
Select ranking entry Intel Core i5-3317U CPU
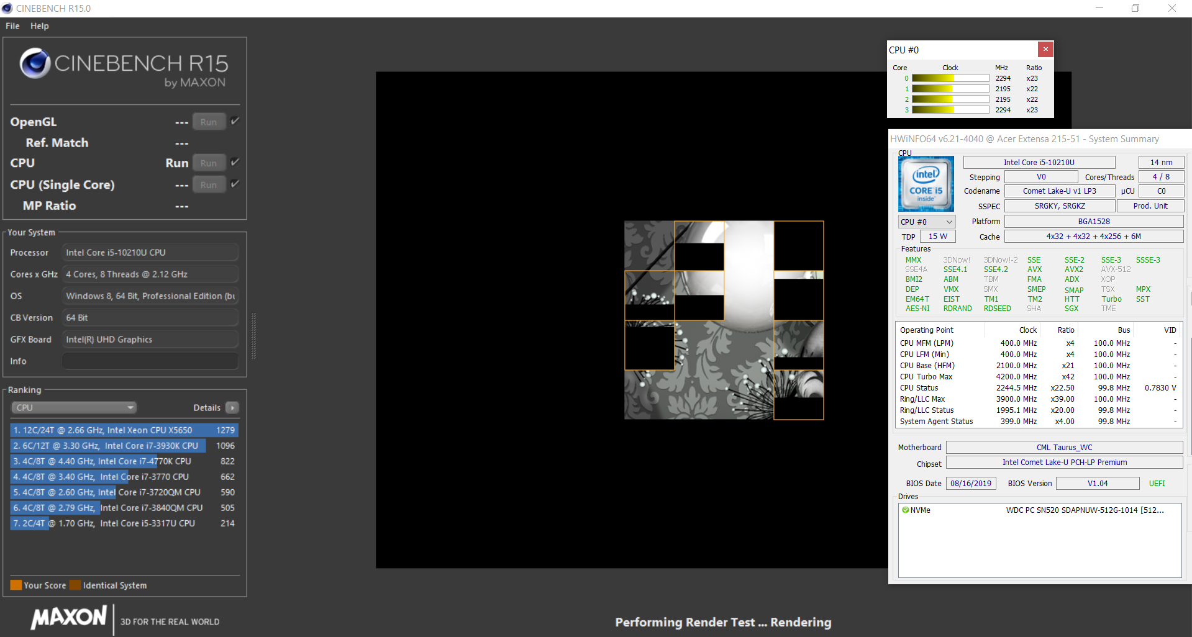[x=124, y=523]
